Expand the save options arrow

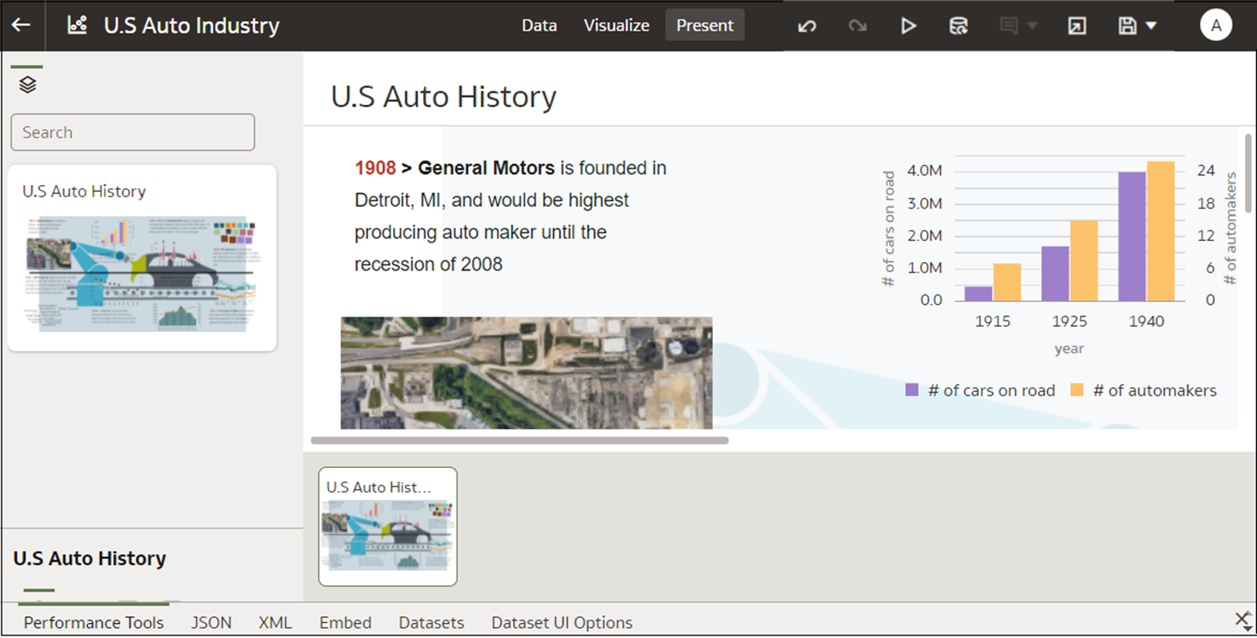click(1151, 26)
